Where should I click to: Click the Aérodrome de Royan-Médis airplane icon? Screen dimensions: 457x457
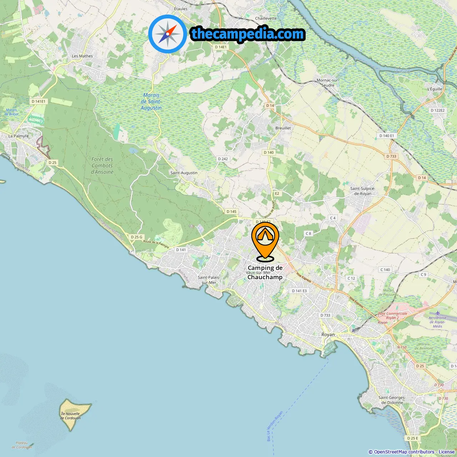tap(437, 313)
